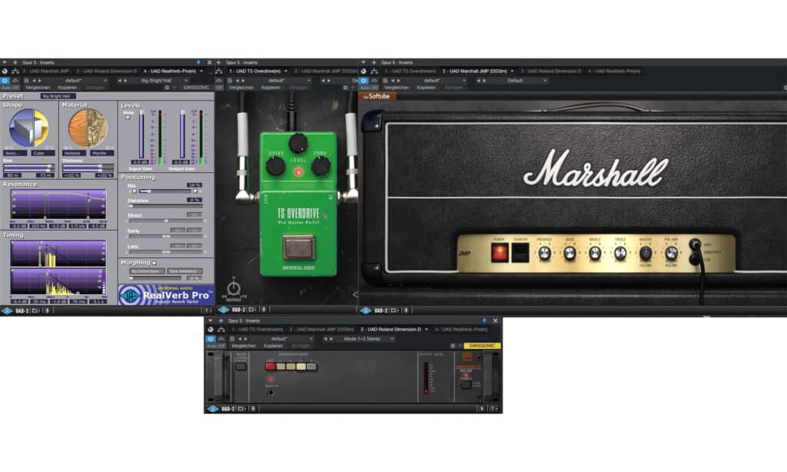Click the Material wood and marble sphere
This screenshot has height=472, width=787.
[88, 128]
